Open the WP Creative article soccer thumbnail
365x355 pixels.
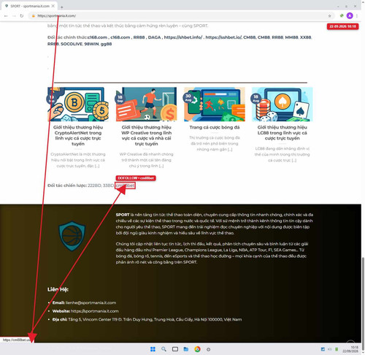point(146,104)
